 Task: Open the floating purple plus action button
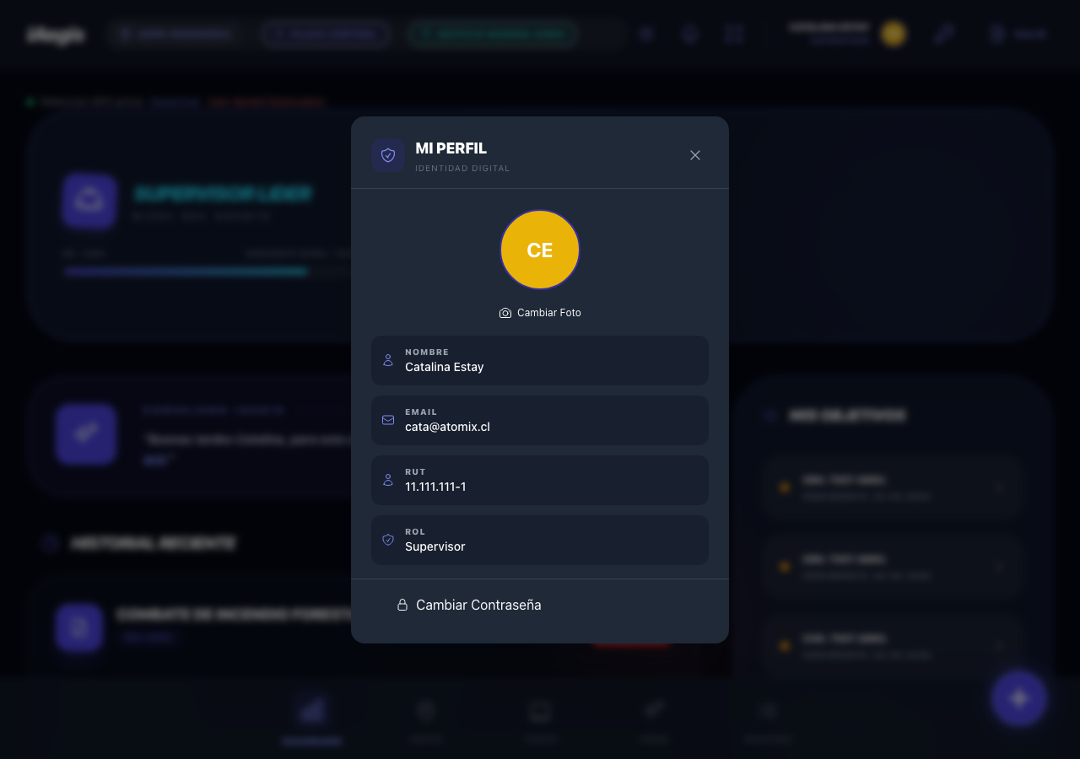pos(1018,698)
